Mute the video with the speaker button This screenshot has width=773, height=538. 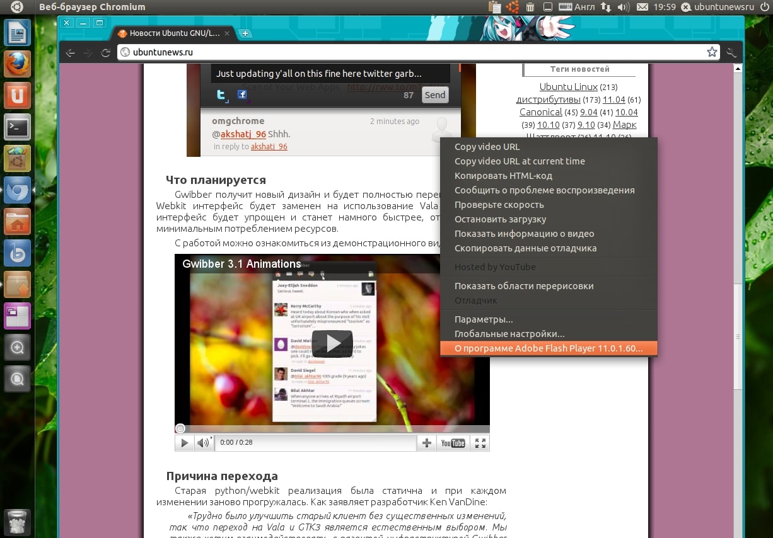pyautogui.click(x=203, y=443)
